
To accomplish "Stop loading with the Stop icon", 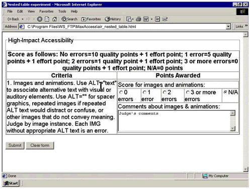I will 40,19.
